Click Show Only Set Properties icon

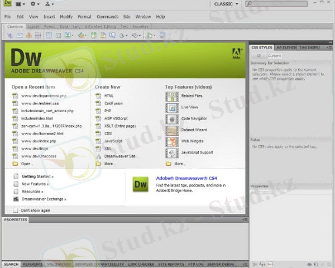(x=270, y=264)
